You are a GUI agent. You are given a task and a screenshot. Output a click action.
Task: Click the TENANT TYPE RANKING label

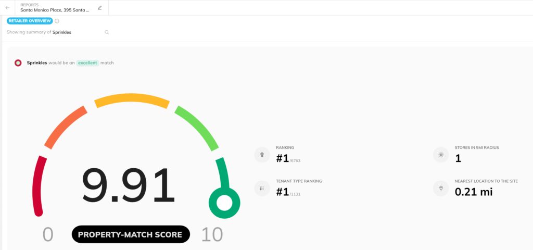pyautogui.click(x=299, y=181)
